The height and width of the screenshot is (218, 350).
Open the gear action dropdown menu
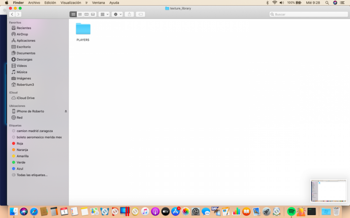(x=117, y=14)
